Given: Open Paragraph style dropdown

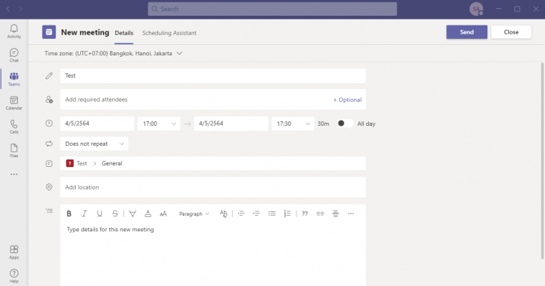Looking at the screenshot, I should (194, 213).
